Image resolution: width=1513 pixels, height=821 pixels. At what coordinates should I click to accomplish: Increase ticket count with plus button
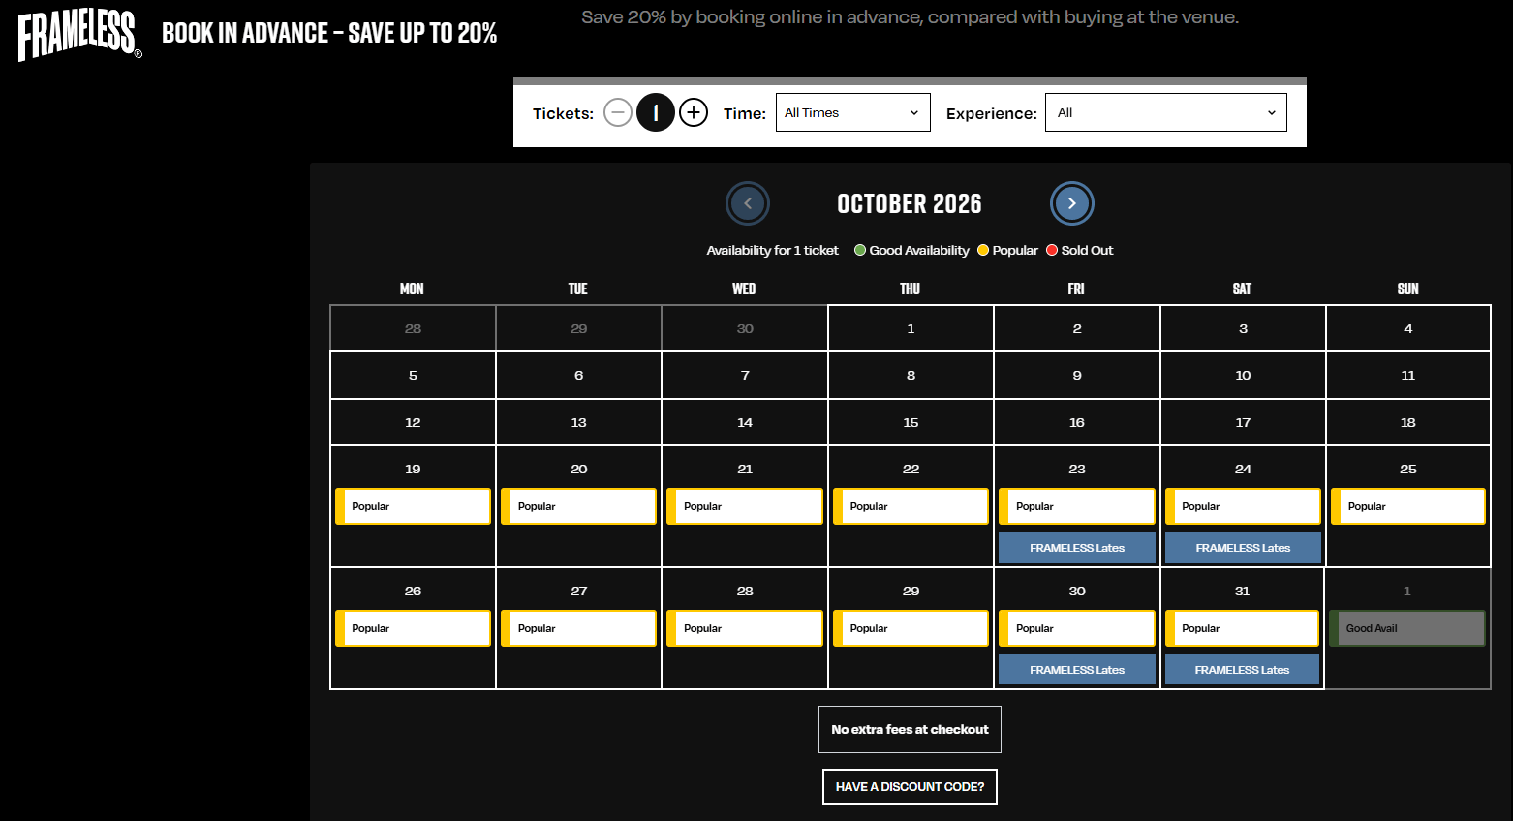coord(694,113)
